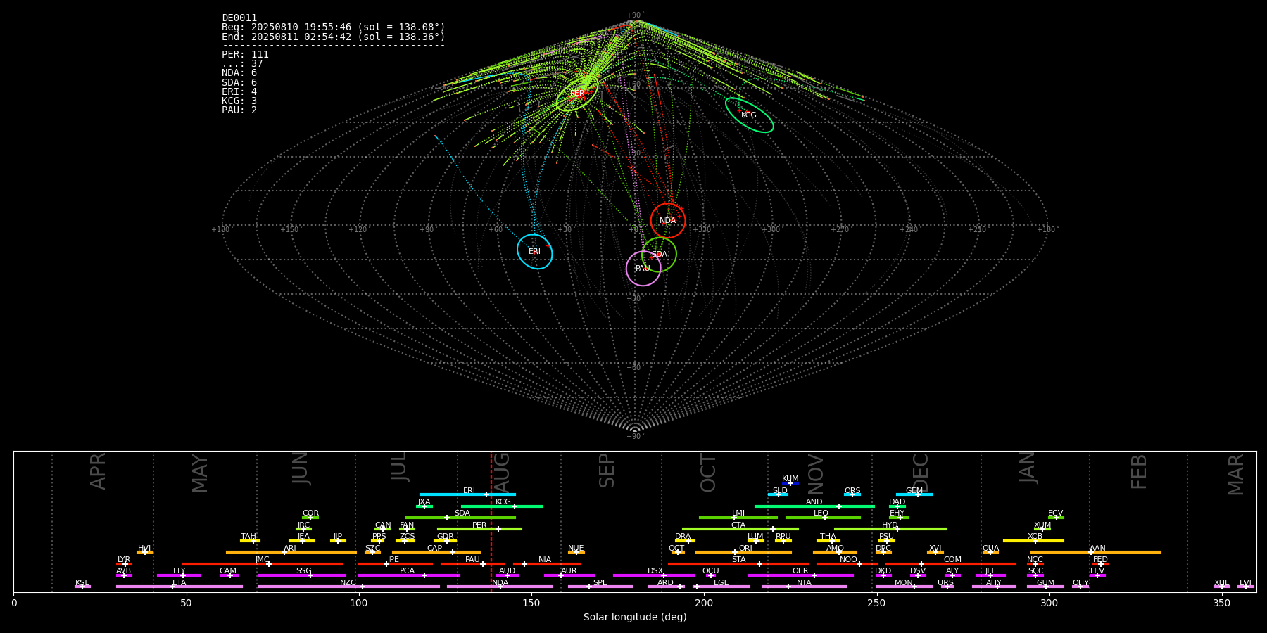Click the GEM shower bar in timeline
1267x633 pixels.
(x=914, y=494)
